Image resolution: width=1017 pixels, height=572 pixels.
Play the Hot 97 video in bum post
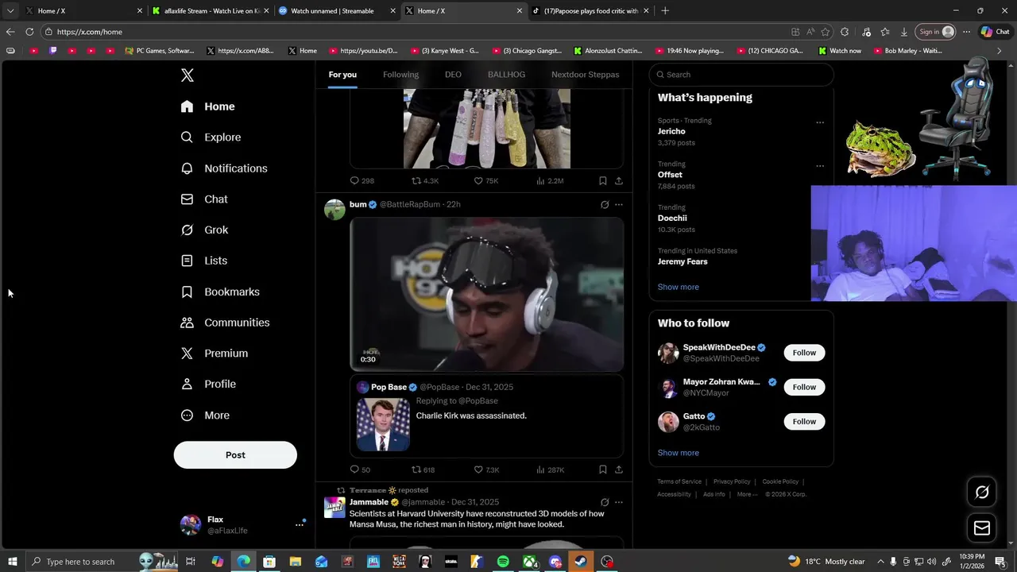[x=487, y=294]
